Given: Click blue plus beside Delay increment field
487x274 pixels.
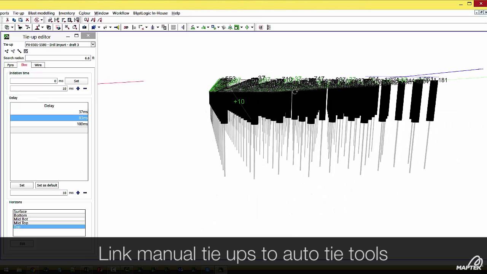Looking at the screenshot, I should tap(78, 193).
